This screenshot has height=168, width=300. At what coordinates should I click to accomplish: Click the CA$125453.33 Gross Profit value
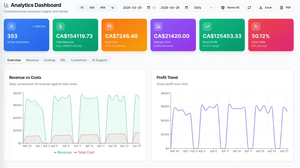[222, 36]
